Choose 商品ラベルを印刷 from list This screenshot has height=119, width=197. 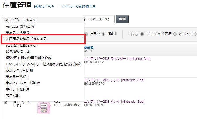tap(43, 70)
